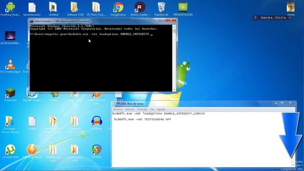Open the anime thumbnail icon at top right
This screenshot has height=171, width=304.
(x=291, y=7)
